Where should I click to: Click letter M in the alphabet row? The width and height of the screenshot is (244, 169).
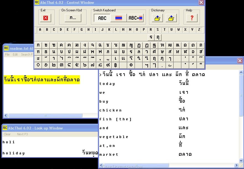click(123, 30)
